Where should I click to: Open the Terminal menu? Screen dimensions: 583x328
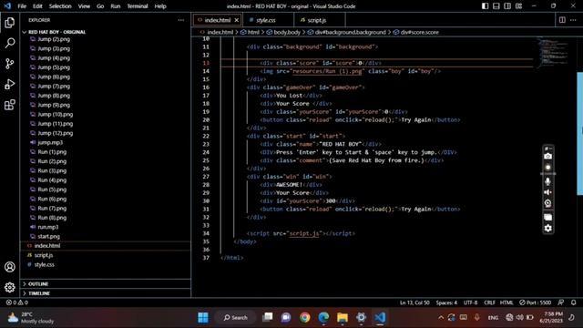point(138,6)
